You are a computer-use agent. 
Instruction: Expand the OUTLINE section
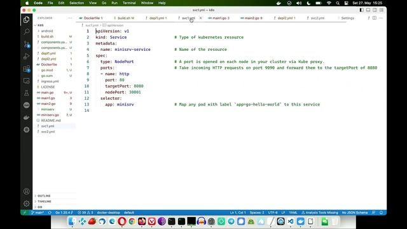click(x=44, y=196)
